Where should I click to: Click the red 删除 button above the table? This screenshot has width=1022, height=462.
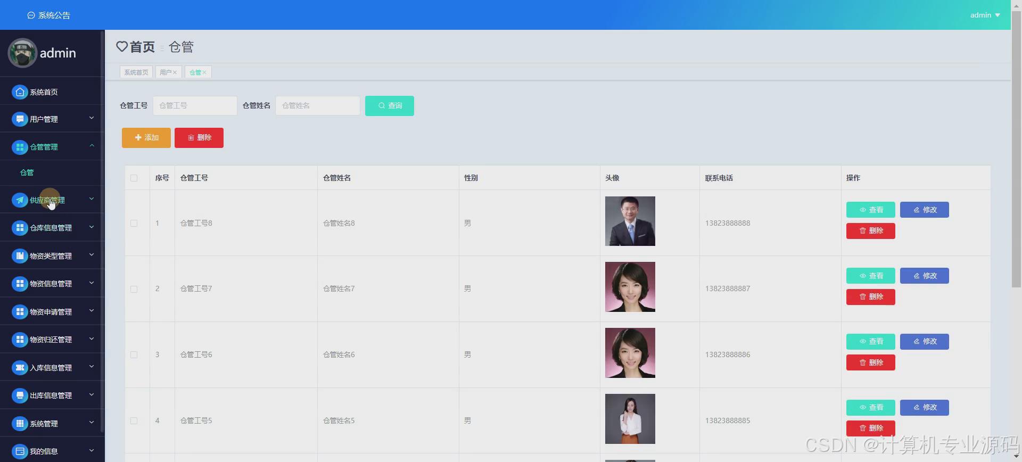(x=199, y=138)
